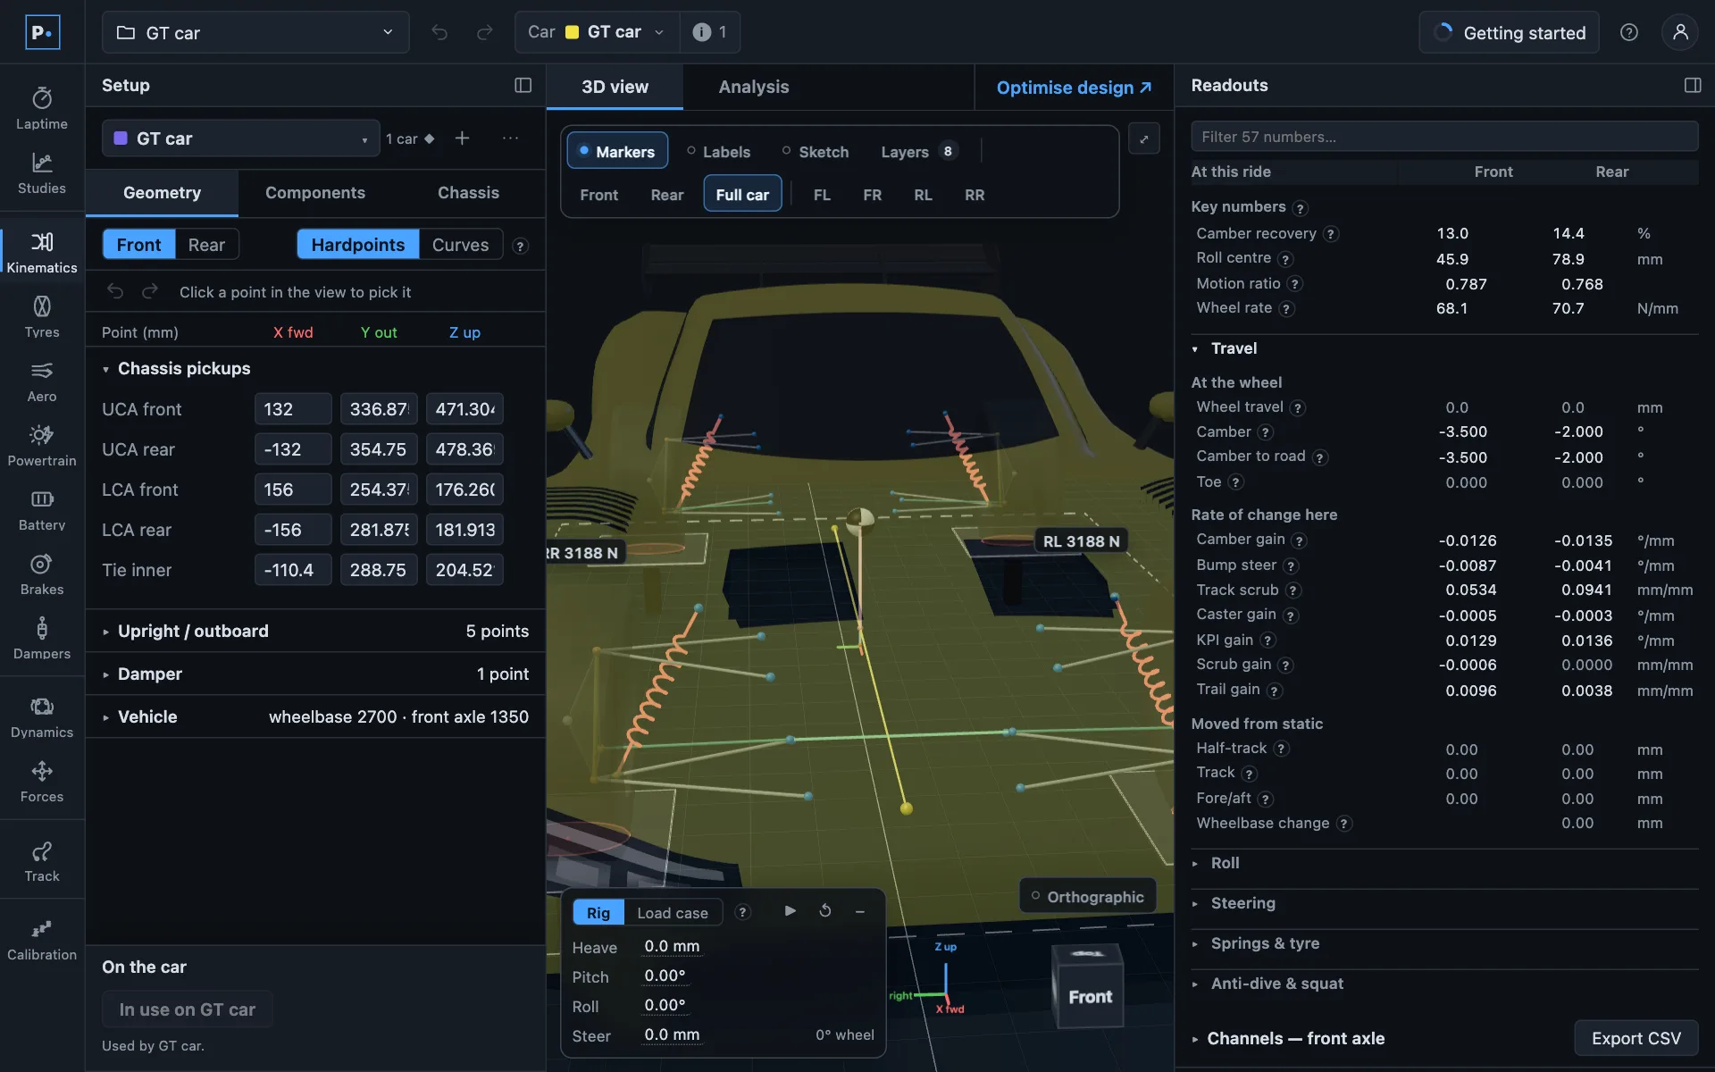Open the Laptime section in the sidebar
Image resolution: width=1715 pixels, height=1072 pixels.
[x=42, y=109]
